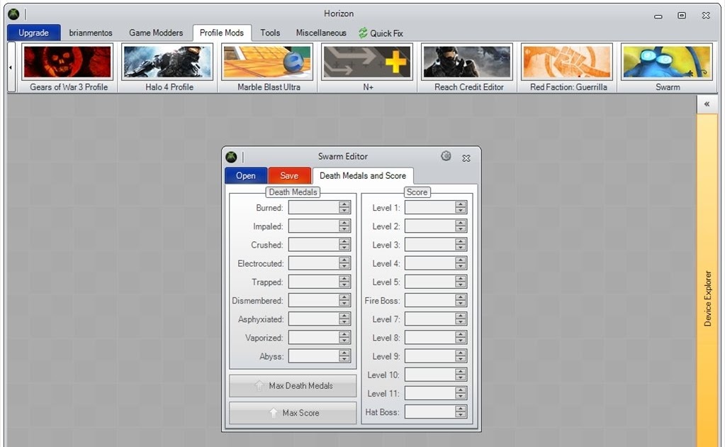725x447 pixels.
Task: Click the Upgrade button
Action: pos(34,33)
